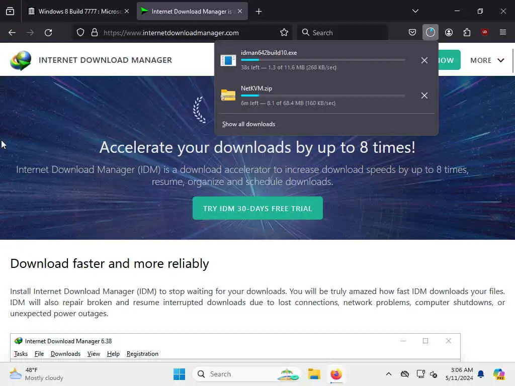This screenshot has height=386, width=515.
Task: Click the NetKVM.zip file name
Action: click(256, 88)
